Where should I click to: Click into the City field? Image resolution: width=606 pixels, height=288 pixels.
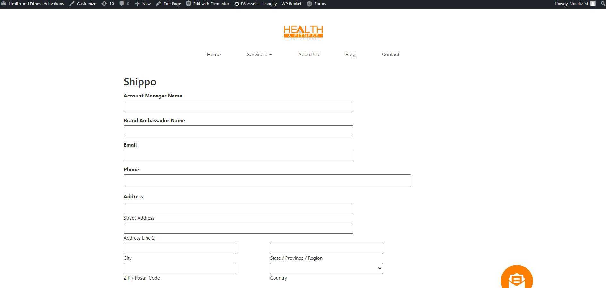[180, 249]
